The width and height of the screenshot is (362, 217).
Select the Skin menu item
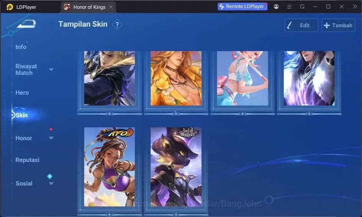(x=22, y=115)
